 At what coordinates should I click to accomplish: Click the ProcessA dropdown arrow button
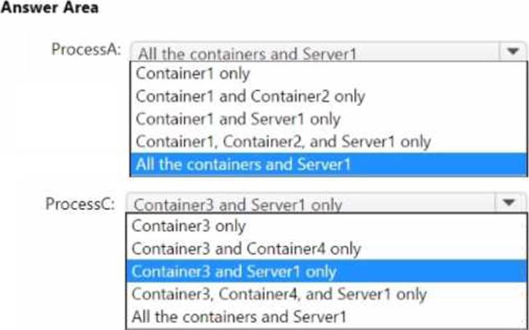point(512,52)
